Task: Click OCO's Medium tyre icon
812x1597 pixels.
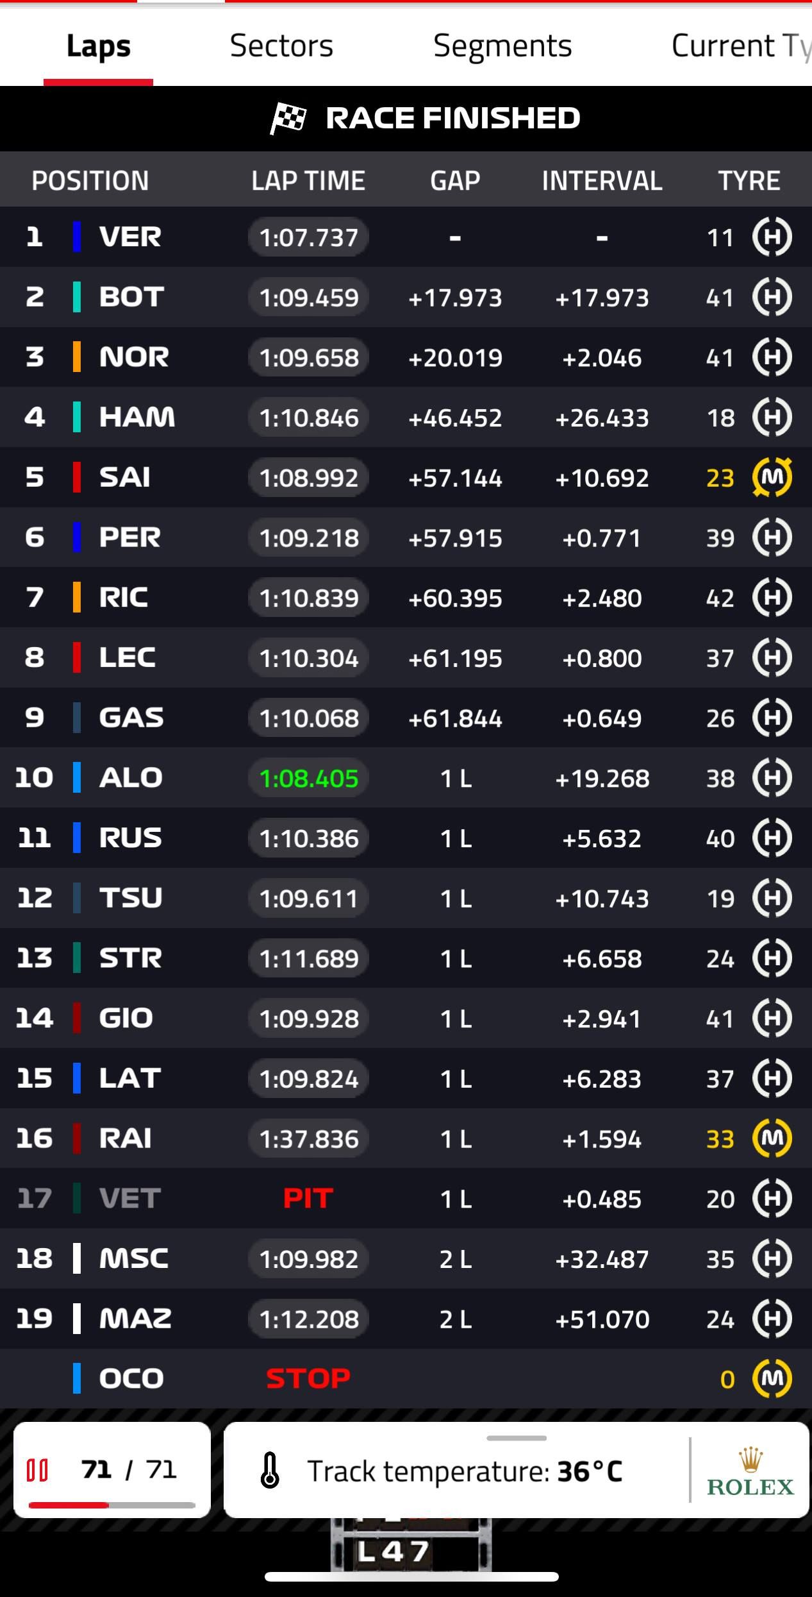Action: pos(772,1378)
